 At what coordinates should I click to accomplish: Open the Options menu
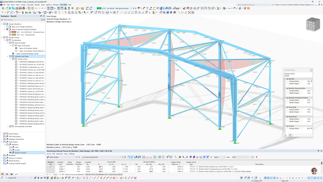point(49,5)
